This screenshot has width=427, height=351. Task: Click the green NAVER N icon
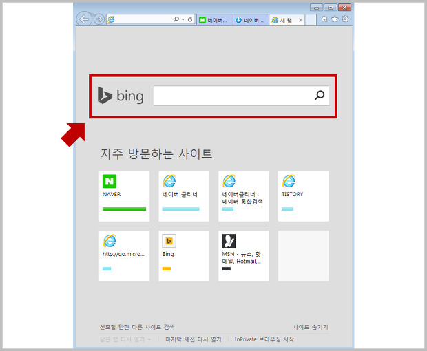(x=110, y=181)
